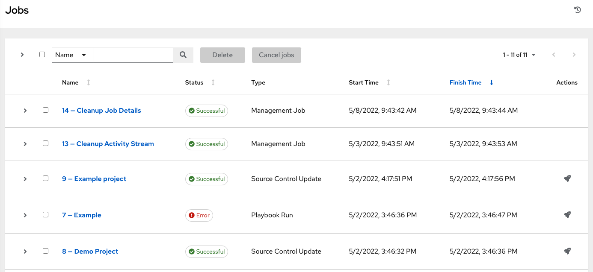Open the activity stream history icon
The image size is (593, 272).
(x=577, y=9)
